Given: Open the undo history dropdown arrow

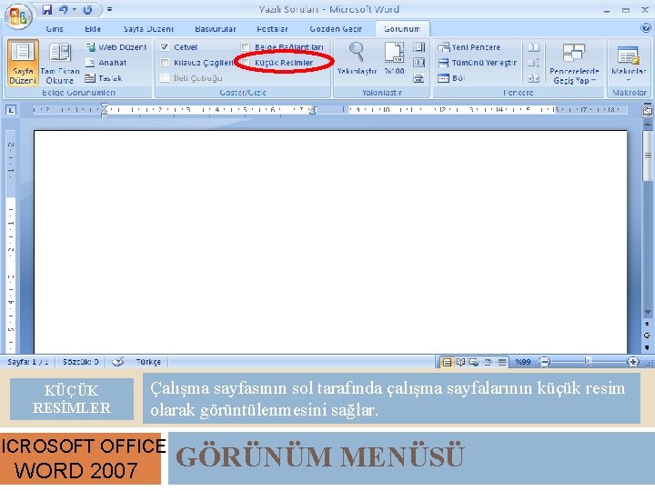Looking at the screenshot, I should [x=75, y=9].
